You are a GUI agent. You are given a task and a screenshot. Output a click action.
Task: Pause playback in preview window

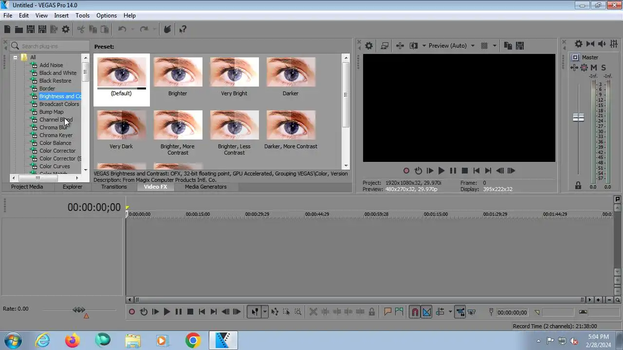click(453, 171)
